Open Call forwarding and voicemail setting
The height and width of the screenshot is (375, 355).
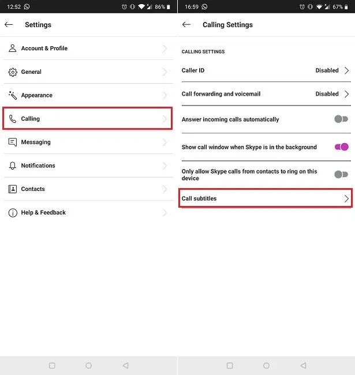click(266, 93)
